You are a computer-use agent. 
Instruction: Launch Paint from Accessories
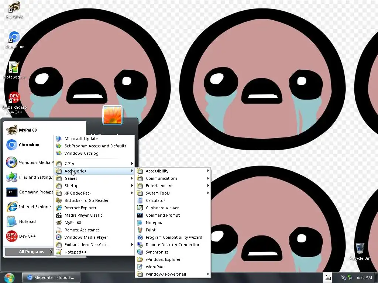click(x=173, y=230)
